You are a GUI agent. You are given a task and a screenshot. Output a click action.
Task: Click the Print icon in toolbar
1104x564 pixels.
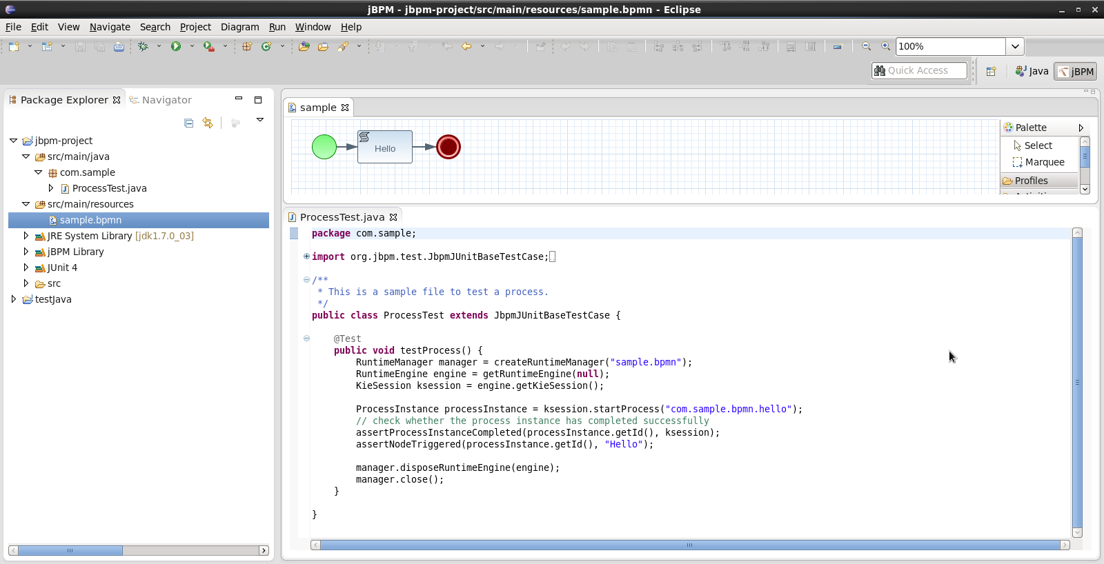[119, 46]
